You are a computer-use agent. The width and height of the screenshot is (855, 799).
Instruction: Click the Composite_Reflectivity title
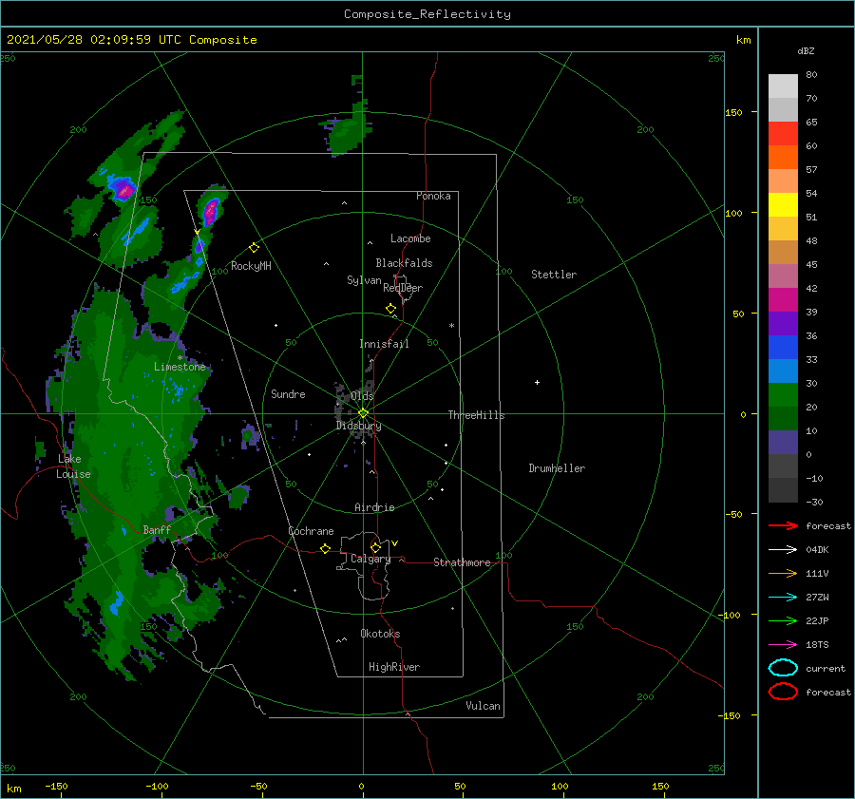click(427, 14)
